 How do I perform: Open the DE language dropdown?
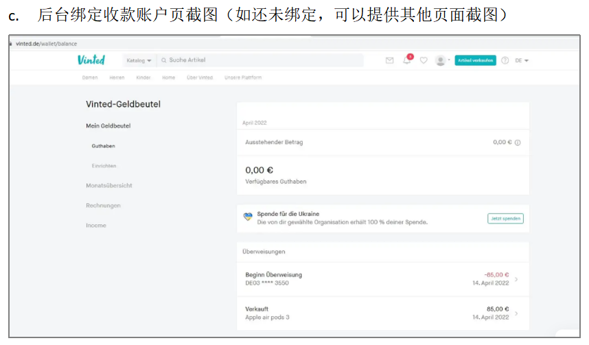(x=522, y=60)
